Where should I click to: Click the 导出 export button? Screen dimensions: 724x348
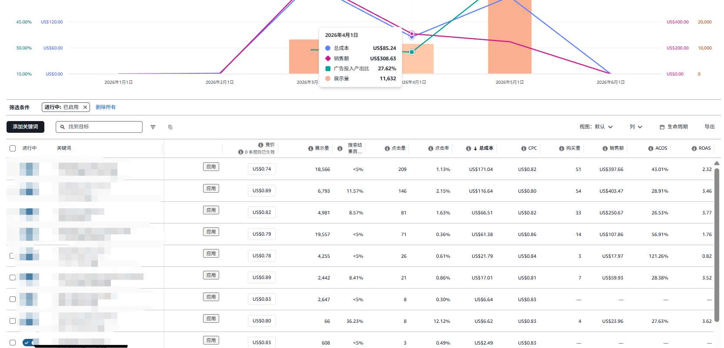710,127
